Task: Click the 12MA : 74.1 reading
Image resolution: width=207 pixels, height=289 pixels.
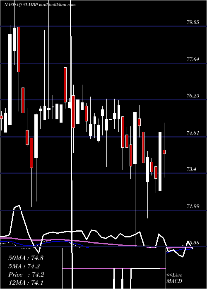Action: pos(26,283)
